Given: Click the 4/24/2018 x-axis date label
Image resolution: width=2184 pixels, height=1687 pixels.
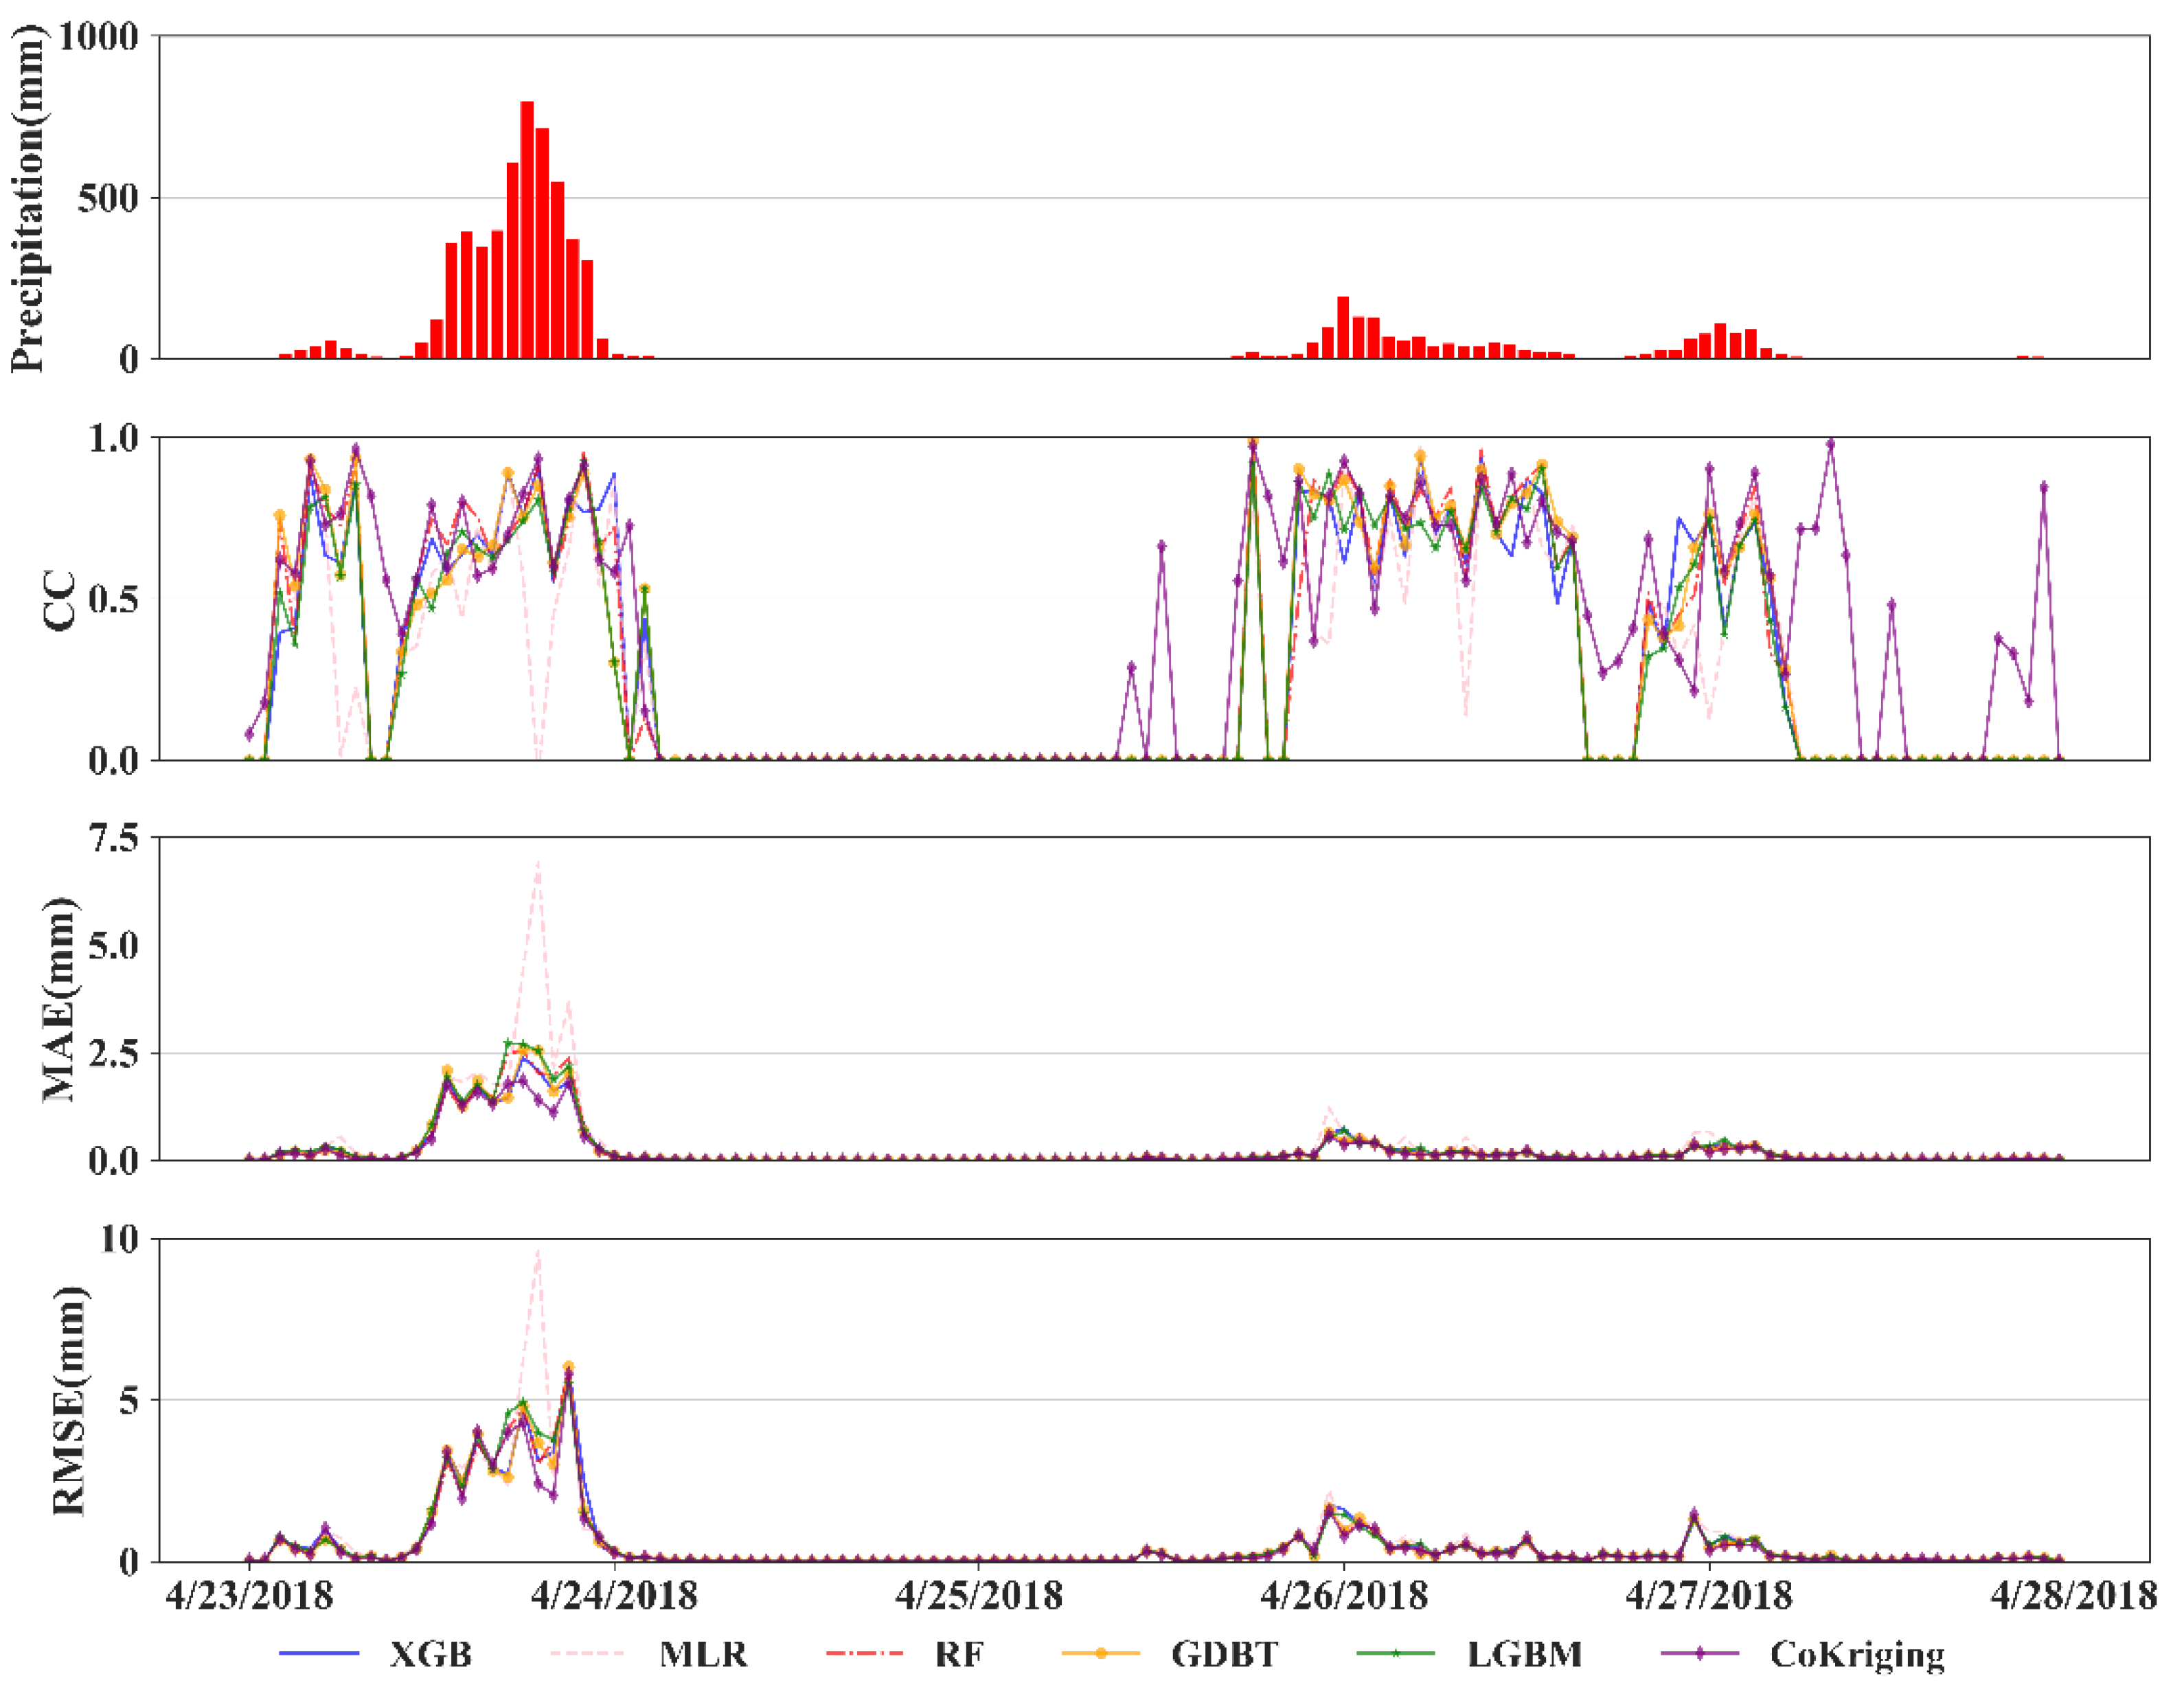Looking at the screenshot, I should pos(614,1595).
